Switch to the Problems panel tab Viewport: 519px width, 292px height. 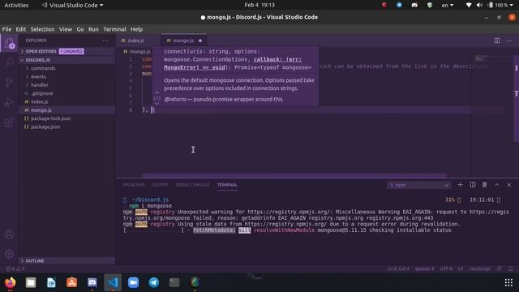coord(134,185)
